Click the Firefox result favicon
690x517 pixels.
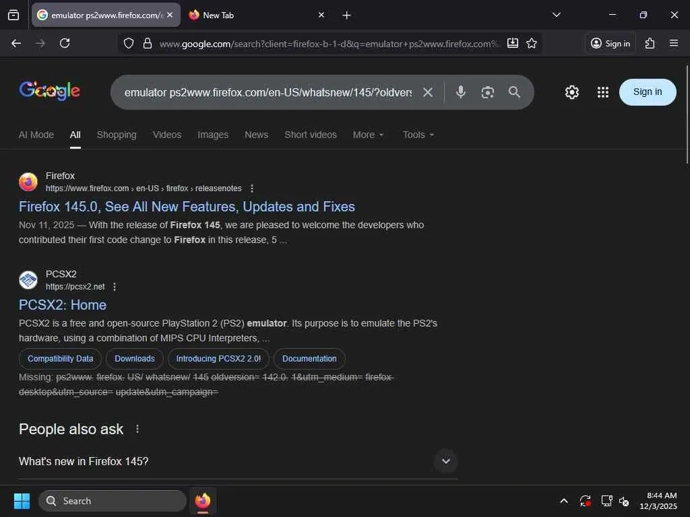click(x=28, y=182)
